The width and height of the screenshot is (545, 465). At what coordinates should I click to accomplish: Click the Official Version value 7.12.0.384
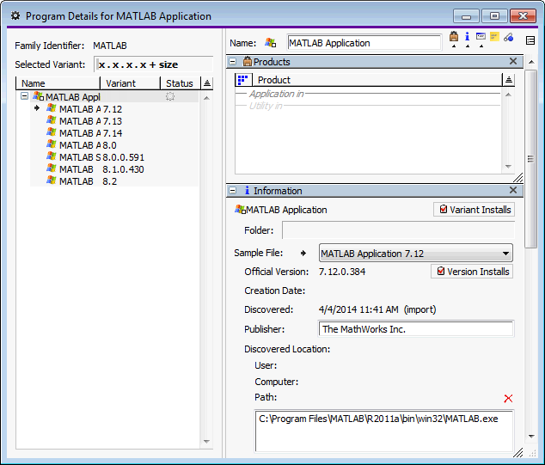pyautogui.click(x=342, y=272)
